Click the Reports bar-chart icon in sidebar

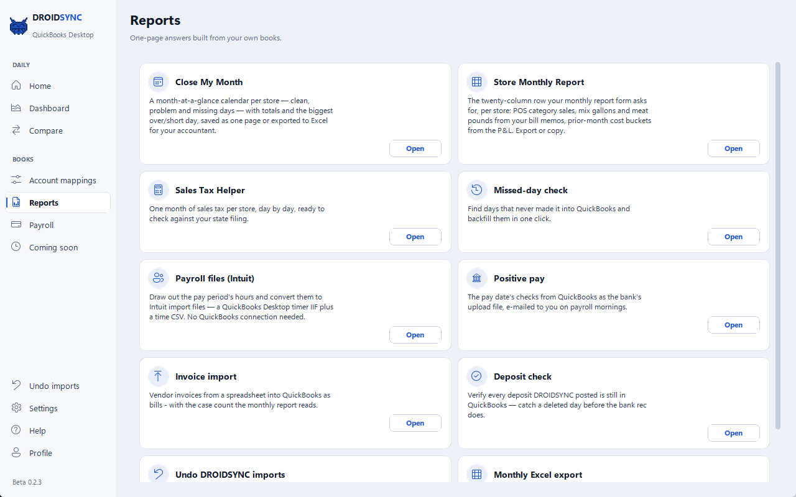pos(16,203)
